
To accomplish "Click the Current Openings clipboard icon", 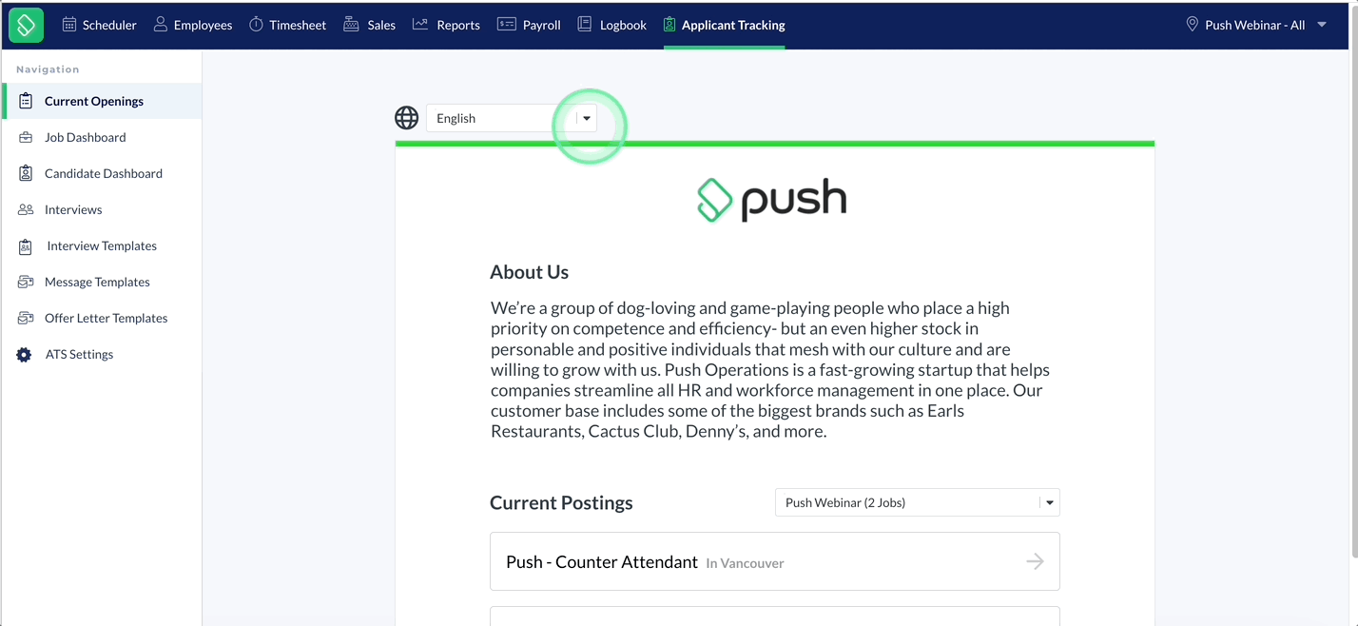I will (x=26, y=101).
